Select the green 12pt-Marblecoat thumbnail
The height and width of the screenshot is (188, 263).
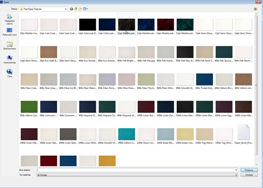(x=185, y=24)
